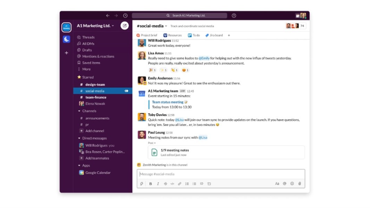
Task: Attach a file with the paperclip icon
Action: click(300, 184)
